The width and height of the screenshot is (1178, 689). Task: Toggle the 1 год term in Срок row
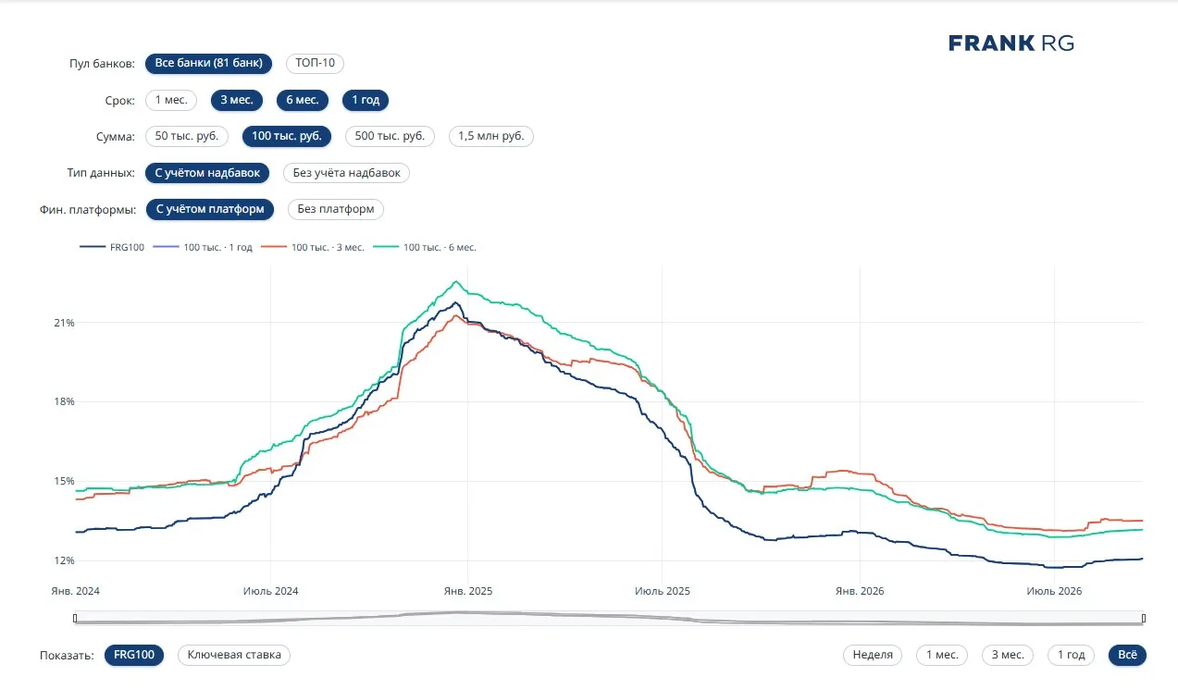(366, 100)
